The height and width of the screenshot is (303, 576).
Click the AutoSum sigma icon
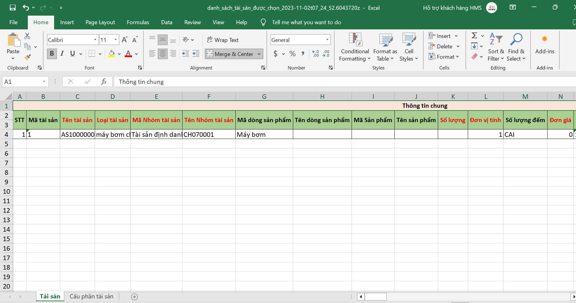tap(474, 36)
